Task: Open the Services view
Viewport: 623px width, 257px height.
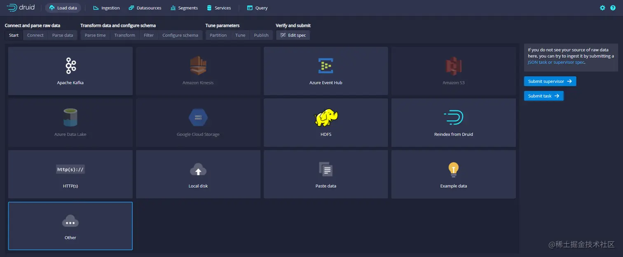Action: coord(219,8)
